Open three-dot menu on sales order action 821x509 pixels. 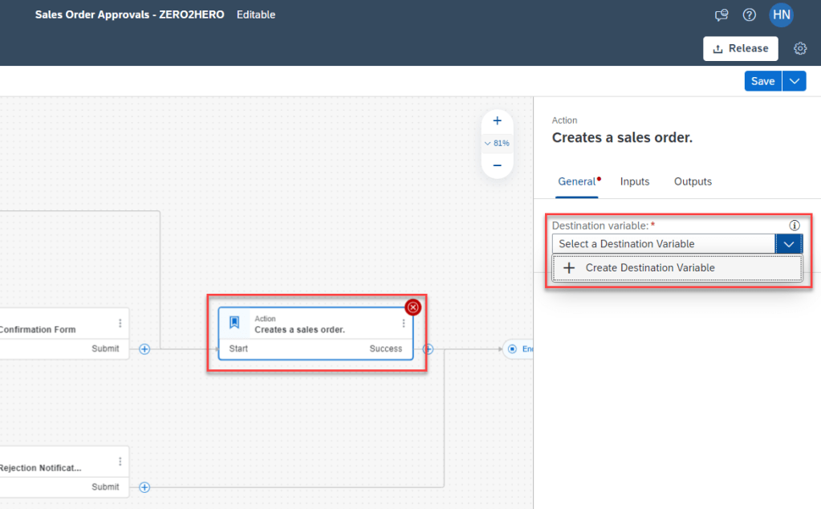(403, 324)
